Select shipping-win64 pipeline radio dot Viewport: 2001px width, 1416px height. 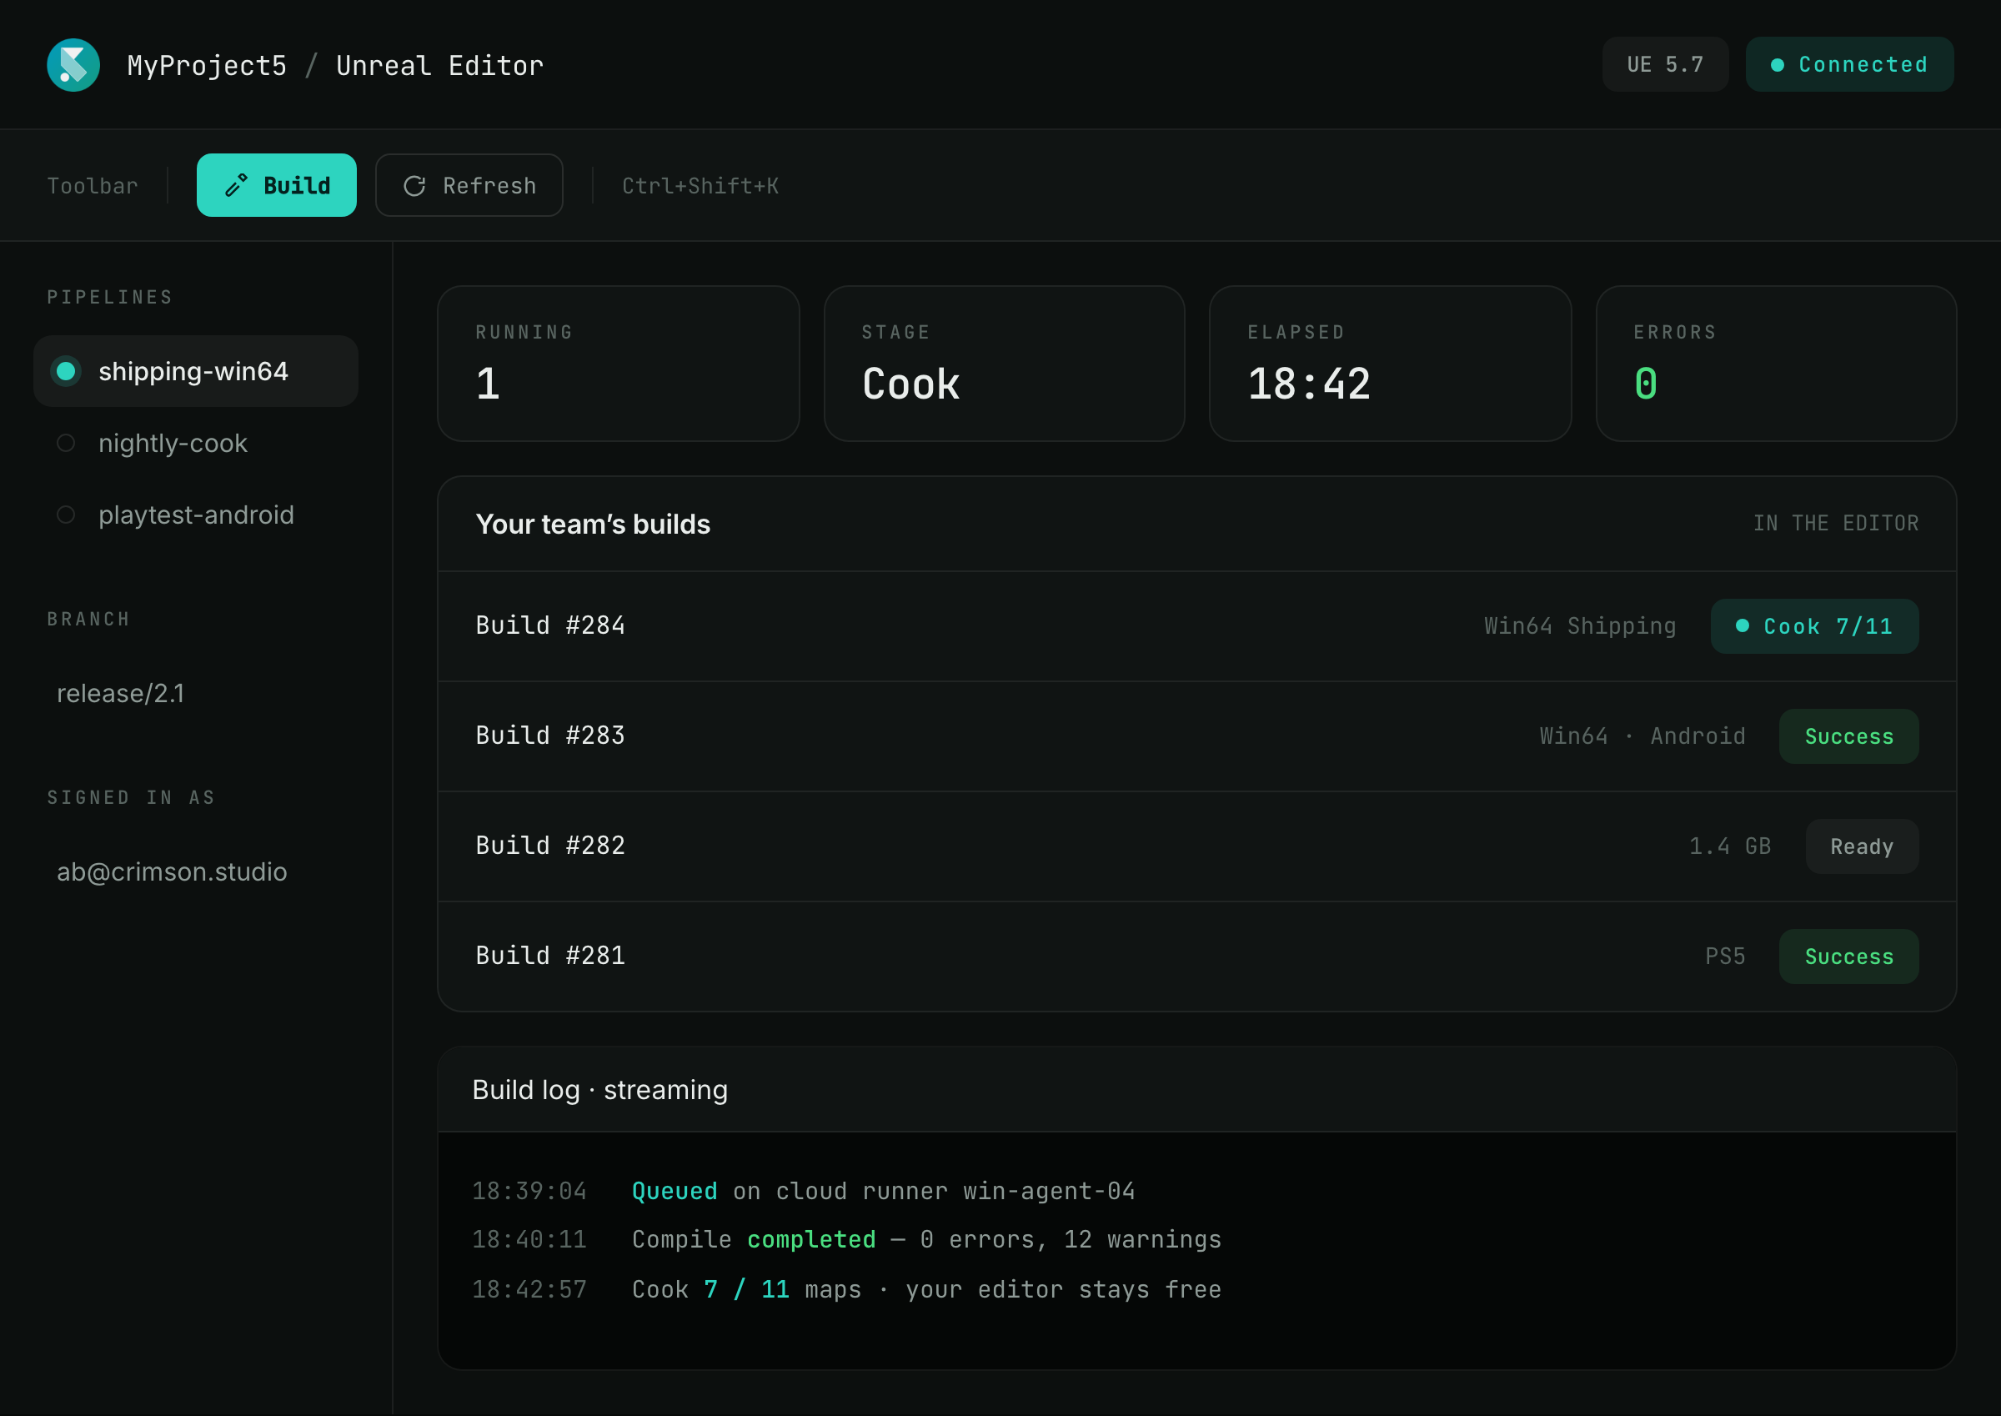coord(65,370)
